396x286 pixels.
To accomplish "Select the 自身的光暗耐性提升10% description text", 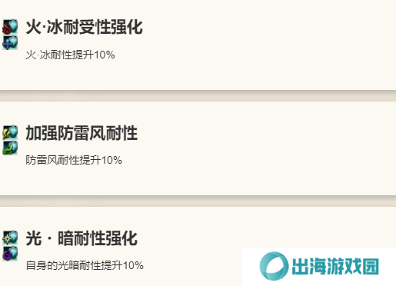I will pyautogui.click(x=85, y=265).
